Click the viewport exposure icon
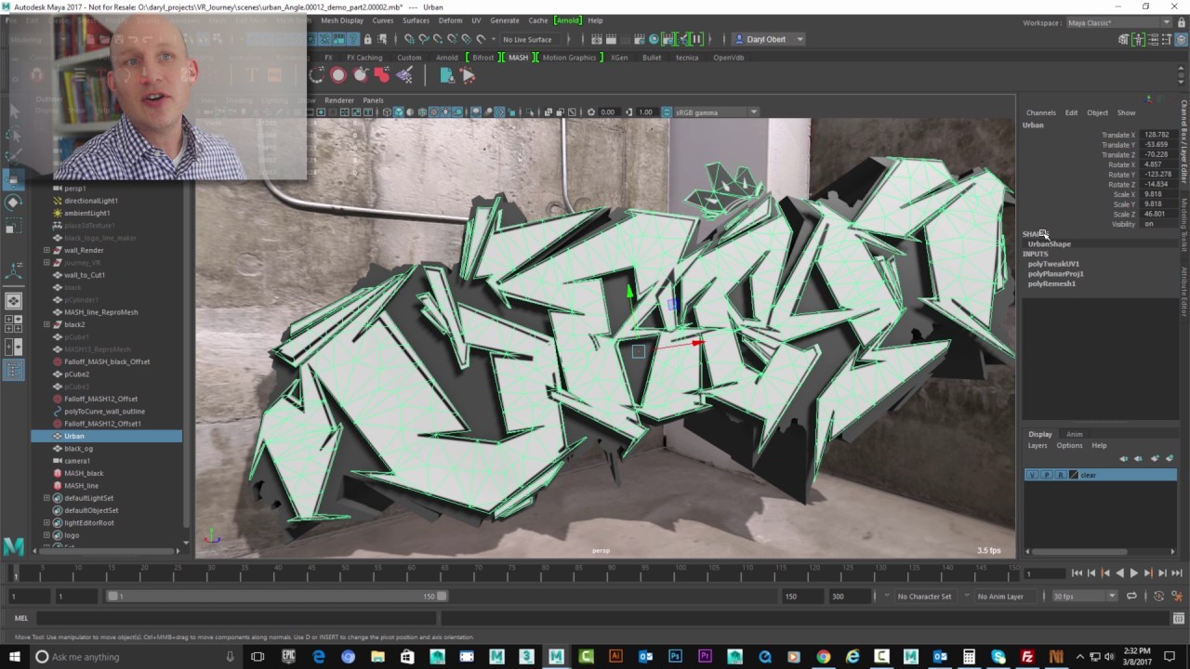 (x=591, y=112)
